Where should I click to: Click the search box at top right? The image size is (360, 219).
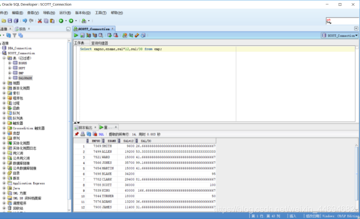click(x=343, y=21)
